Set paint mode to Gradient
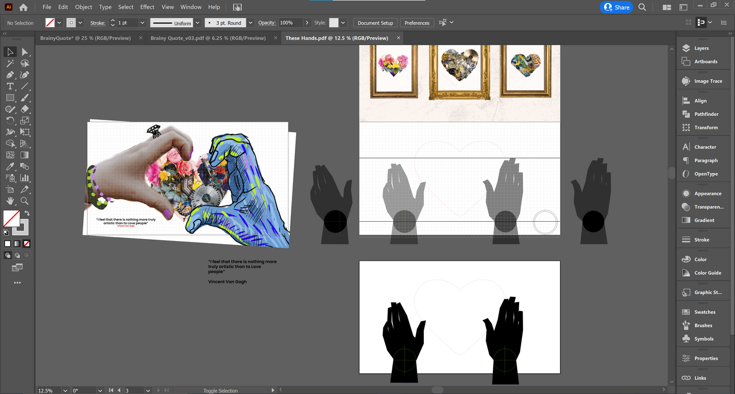735x394 pixels. 17,244
